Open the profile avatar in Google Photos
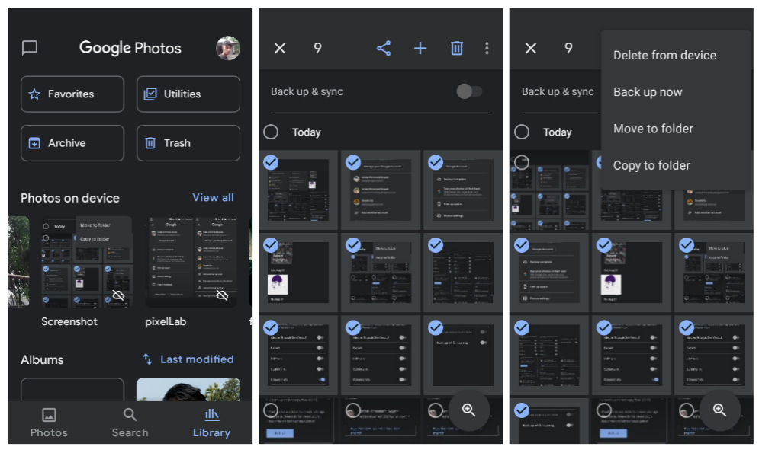Viewport: 759px width, 453px height. point(228,48)
